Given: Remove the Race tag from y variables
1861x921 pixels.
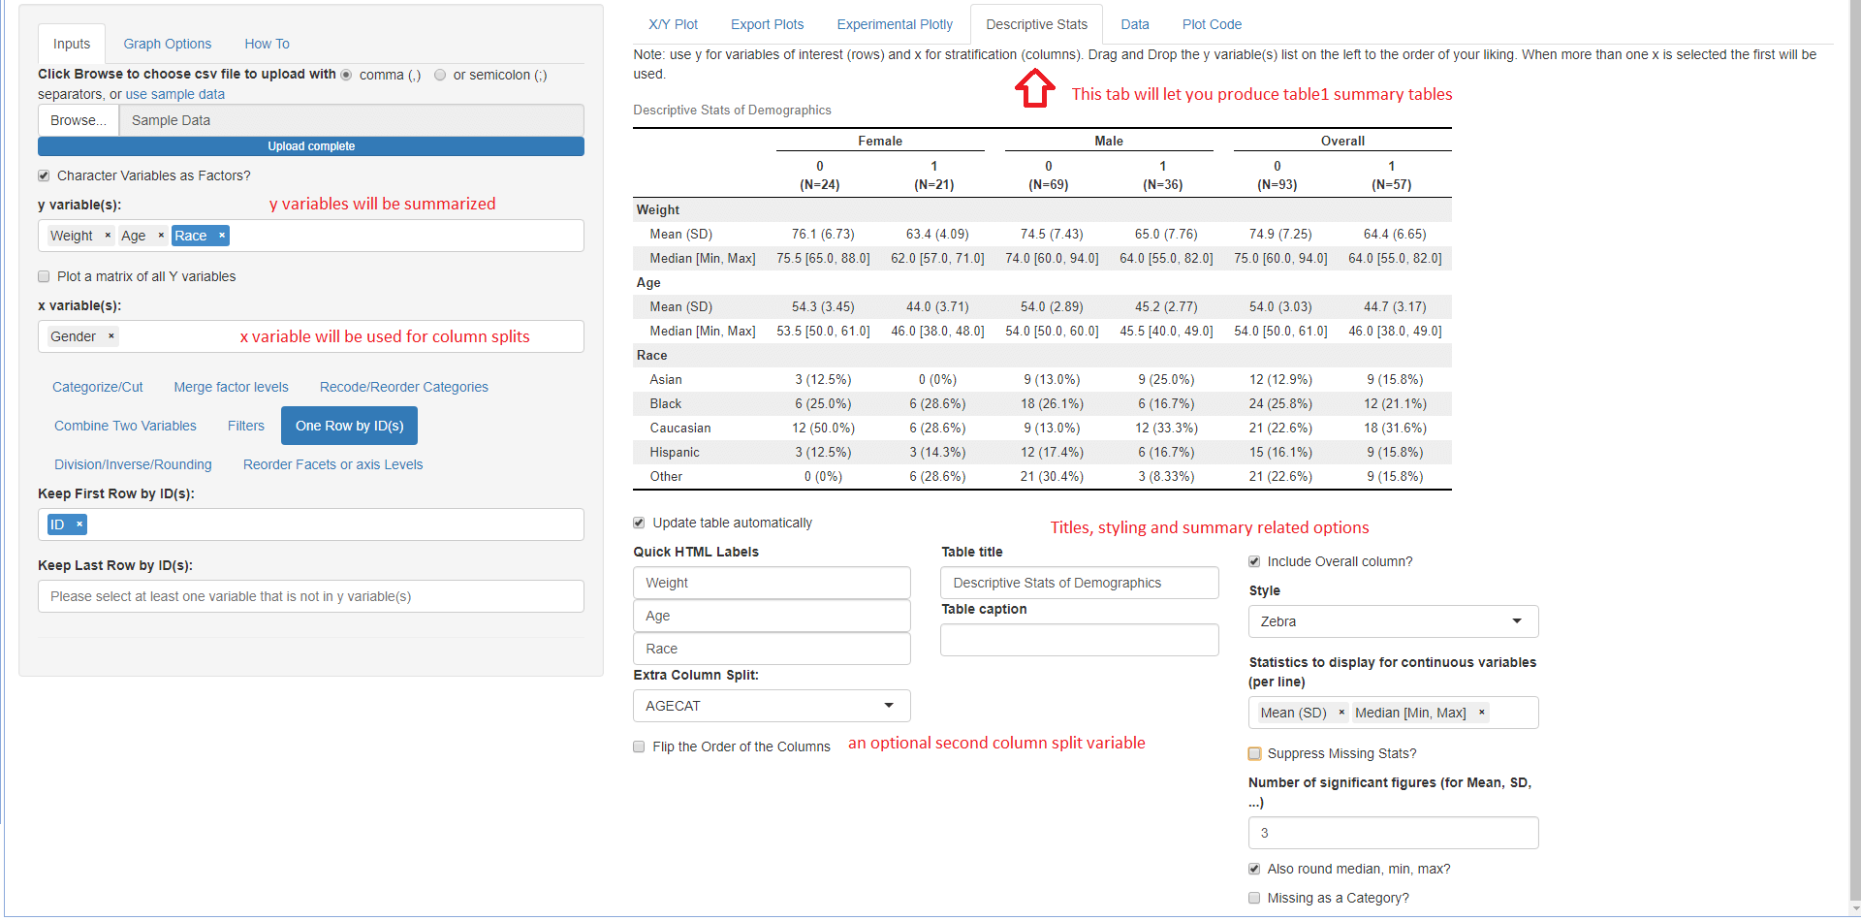Looking at the screenshot, I should (221, 236).
